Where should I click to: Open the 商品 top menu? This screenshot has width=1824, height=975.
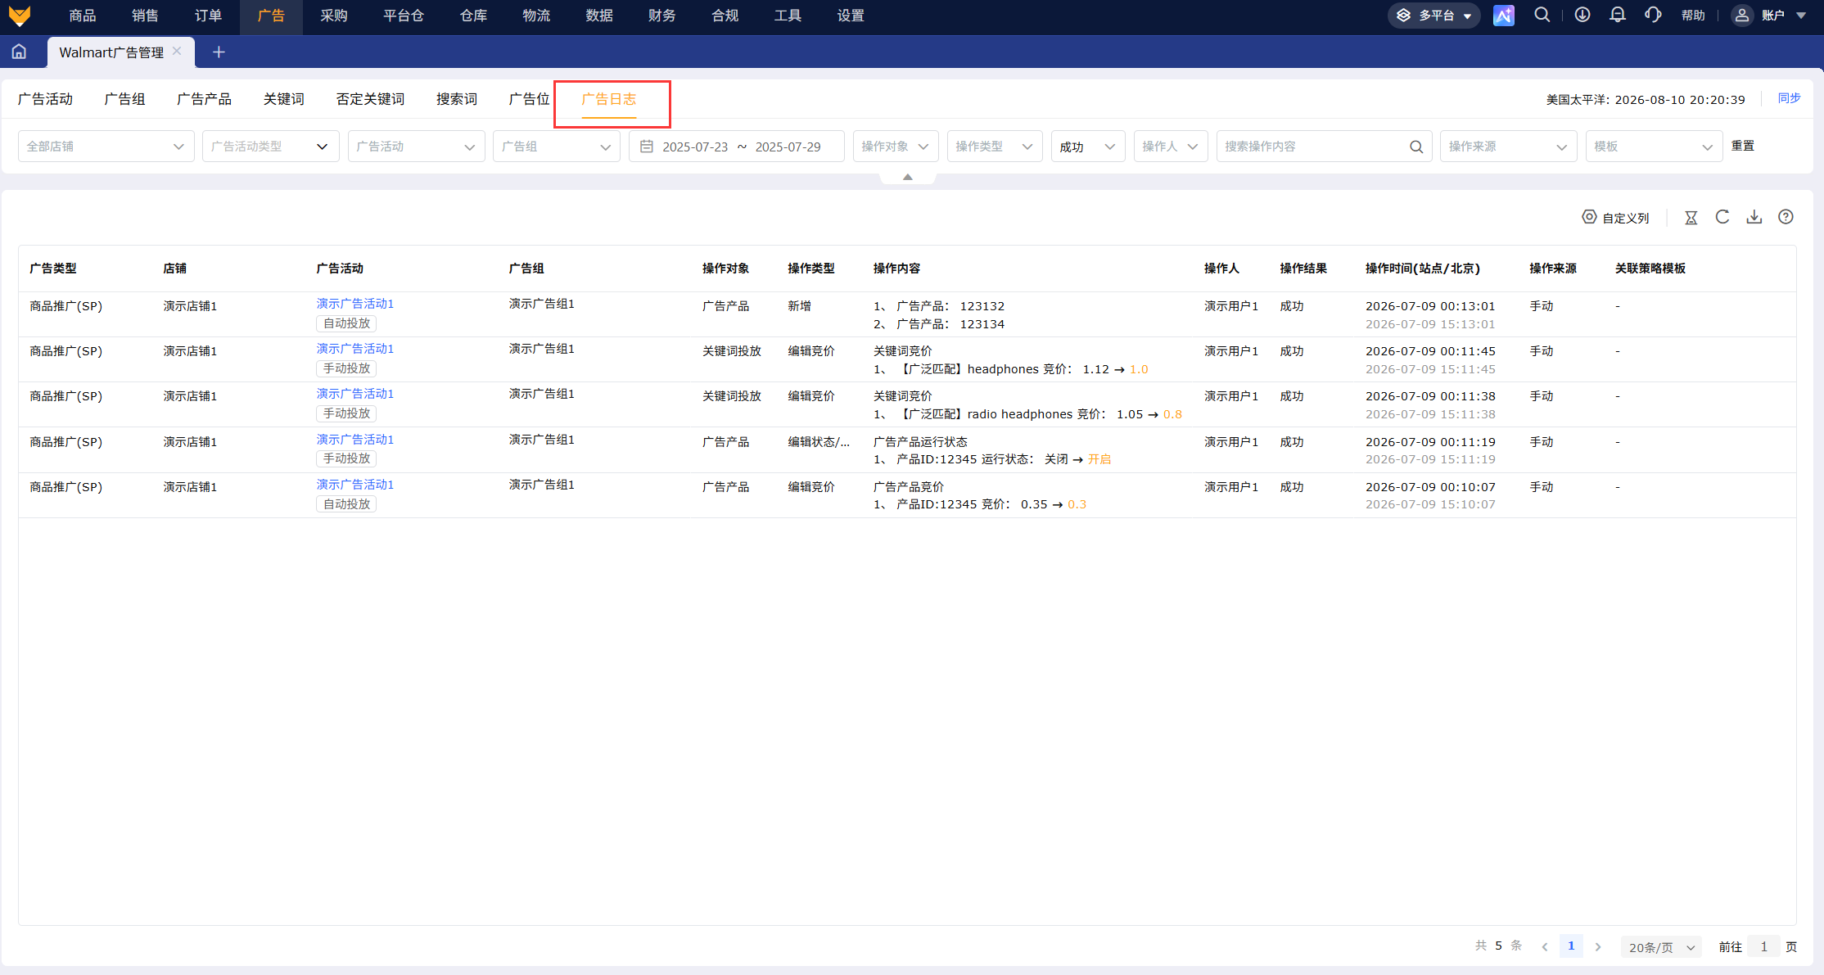click(83, 16)
